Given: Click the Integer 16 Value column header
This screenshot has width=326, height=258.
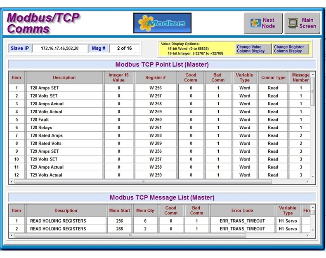Looking at the screenshot, I should (118, 77).
